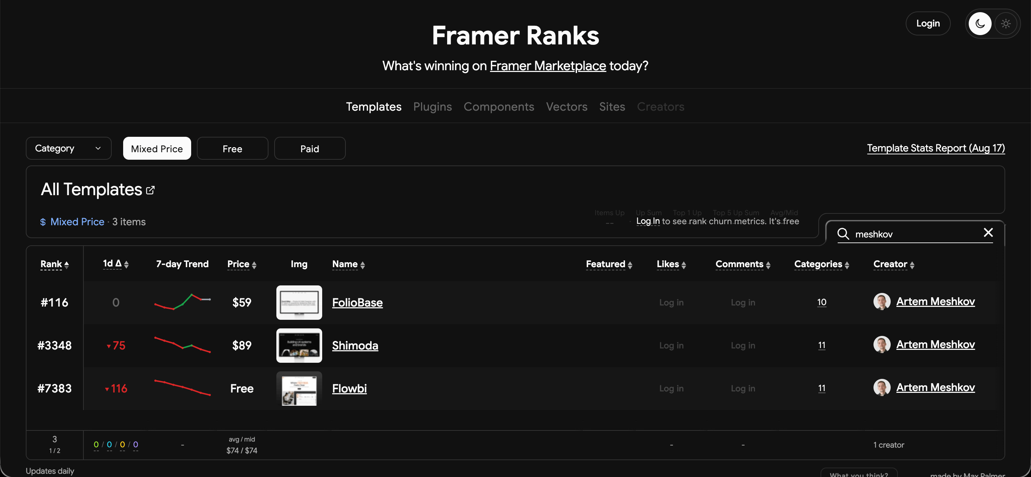Click the $89 price cell
The image size is (1031, 477).
click(242, 345)
